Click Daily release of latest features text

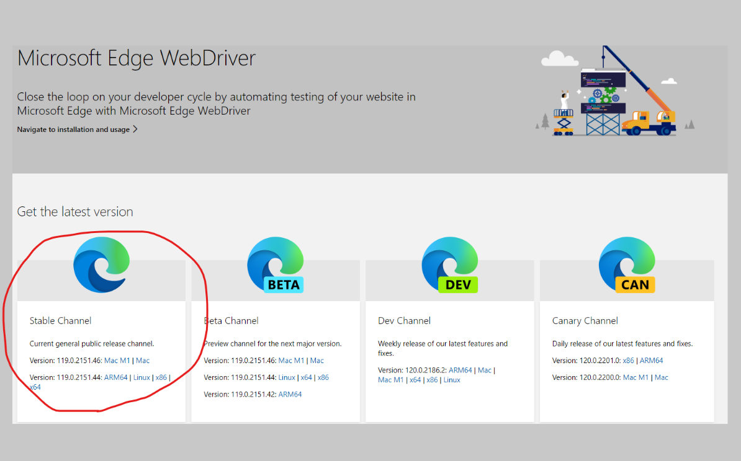tap(622, 343)
